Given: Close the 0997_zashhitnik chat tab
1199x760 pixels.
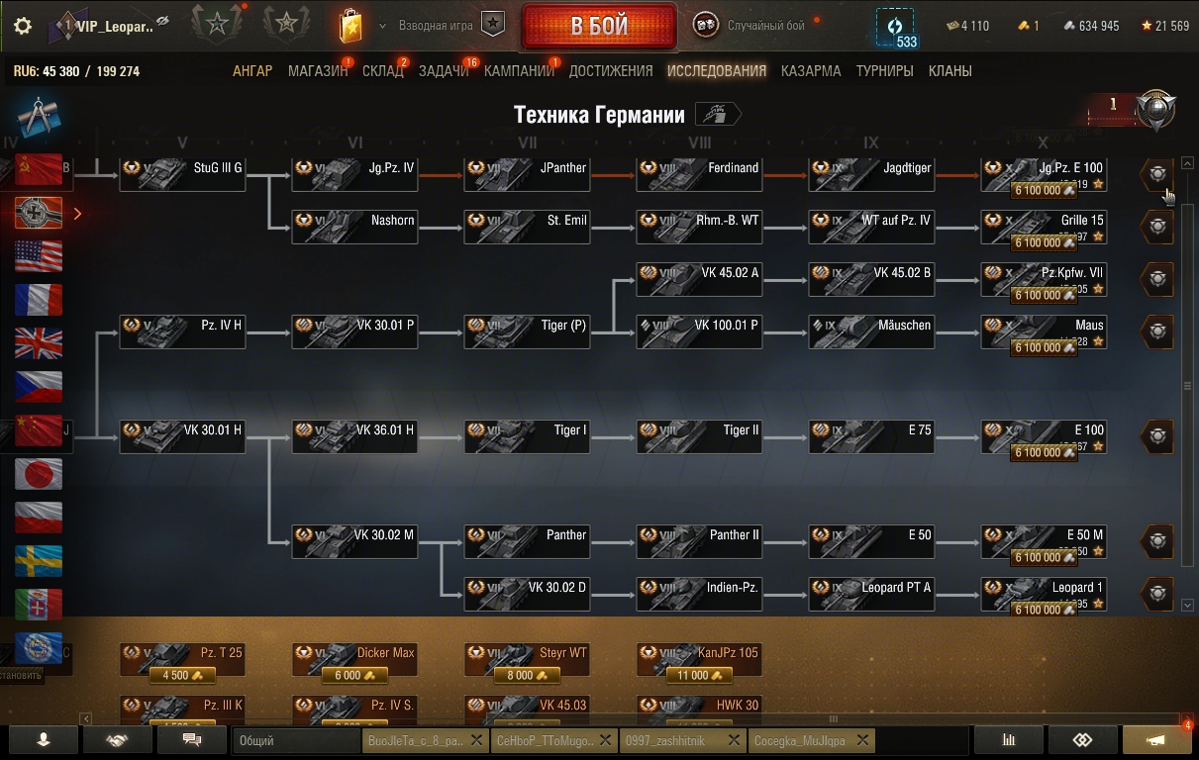Looking at the screenshot, I should coord(734,740).
